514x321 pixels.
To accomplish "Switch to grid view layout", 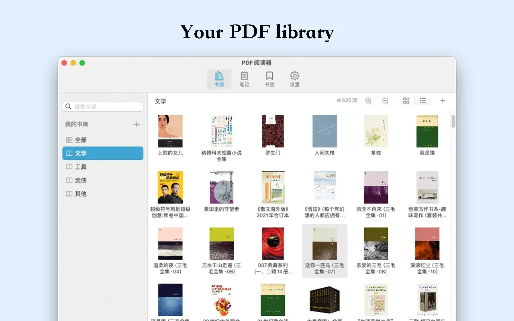I will [x=406, y=101].
